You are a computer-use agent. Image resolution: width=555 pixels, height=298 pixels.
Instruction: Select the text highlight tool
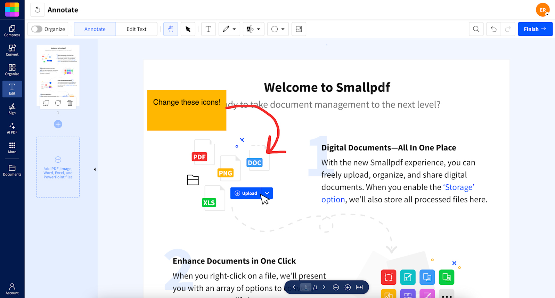pos(250,29)
